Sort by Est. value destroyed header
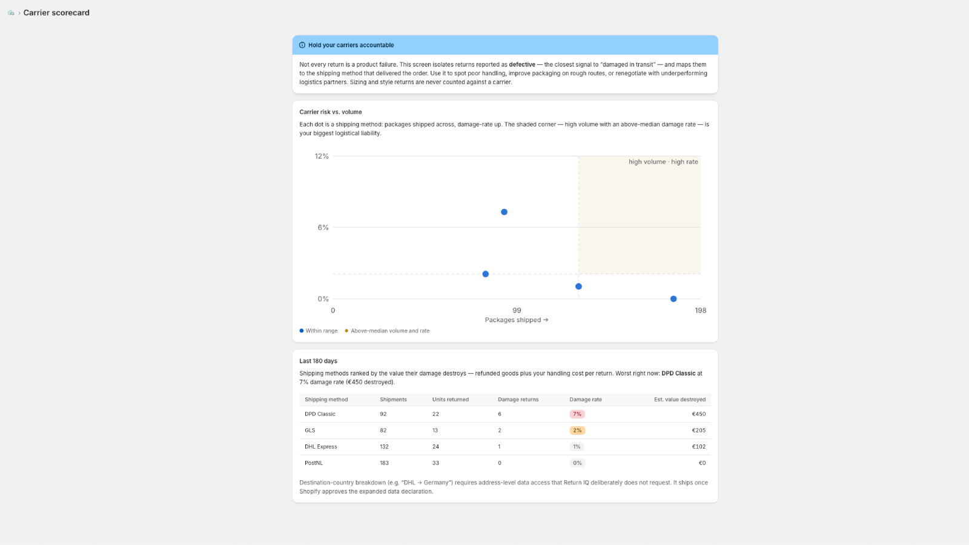Screen dimensions: 969x545 pos(680,400)
